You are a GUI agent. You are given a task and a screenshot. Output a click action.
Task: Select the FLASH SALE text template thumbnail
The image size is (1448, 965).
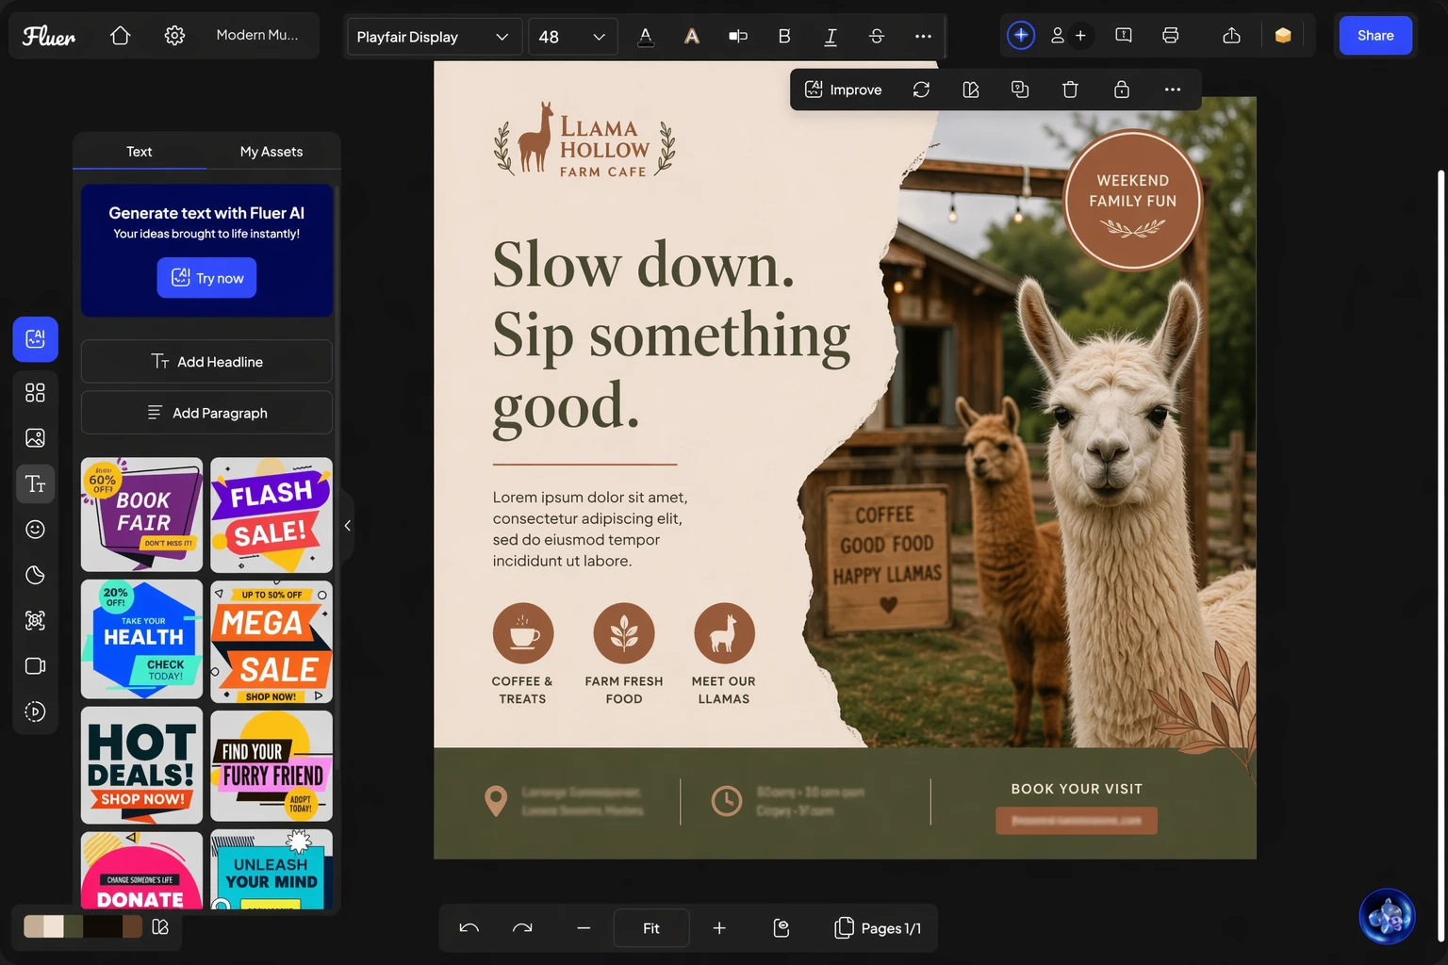click(271, 515)
